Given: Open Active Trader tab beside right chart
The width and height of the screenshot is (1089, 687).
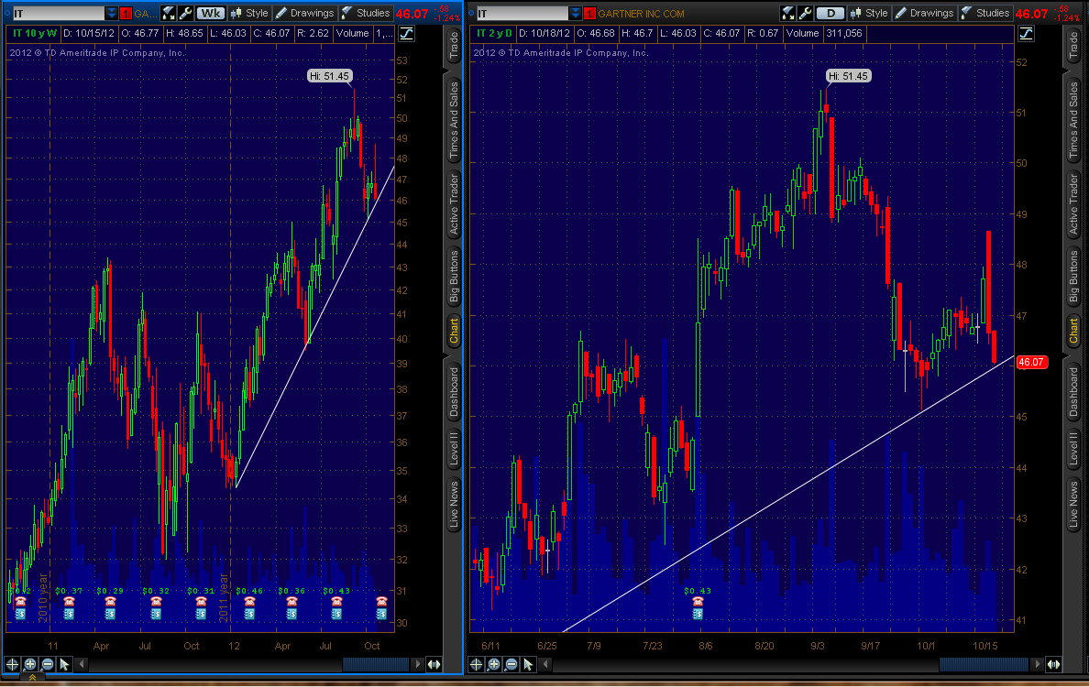Looking at the screenshot, I should click(x=1072, y=204).
